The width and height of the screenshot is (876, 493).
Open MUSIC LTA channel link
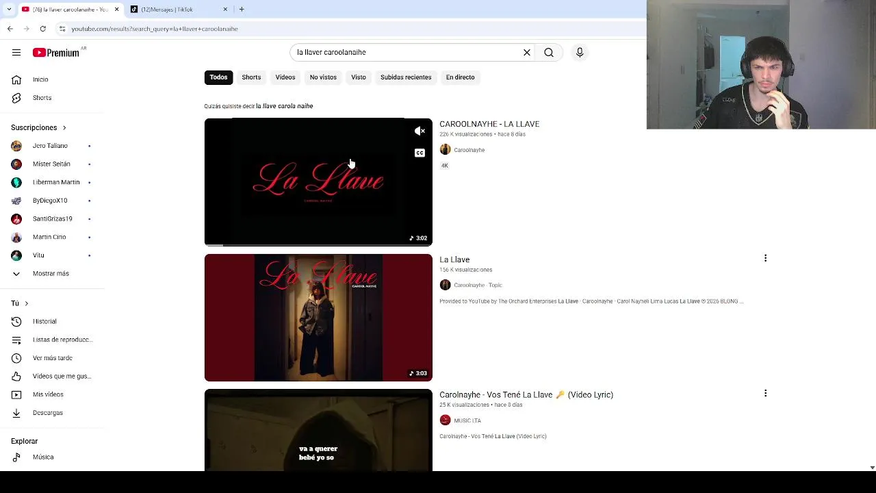click(467, 420)
